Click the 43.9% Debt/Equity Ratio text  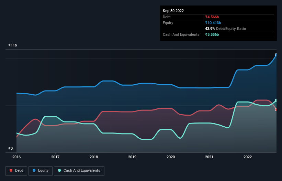pos(225,29)
